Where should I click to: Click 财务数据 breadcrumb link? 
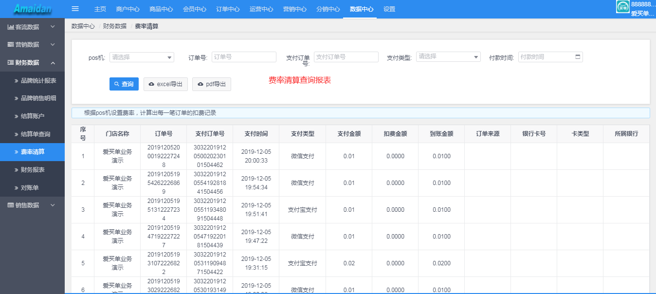click(x=115, y=26)
